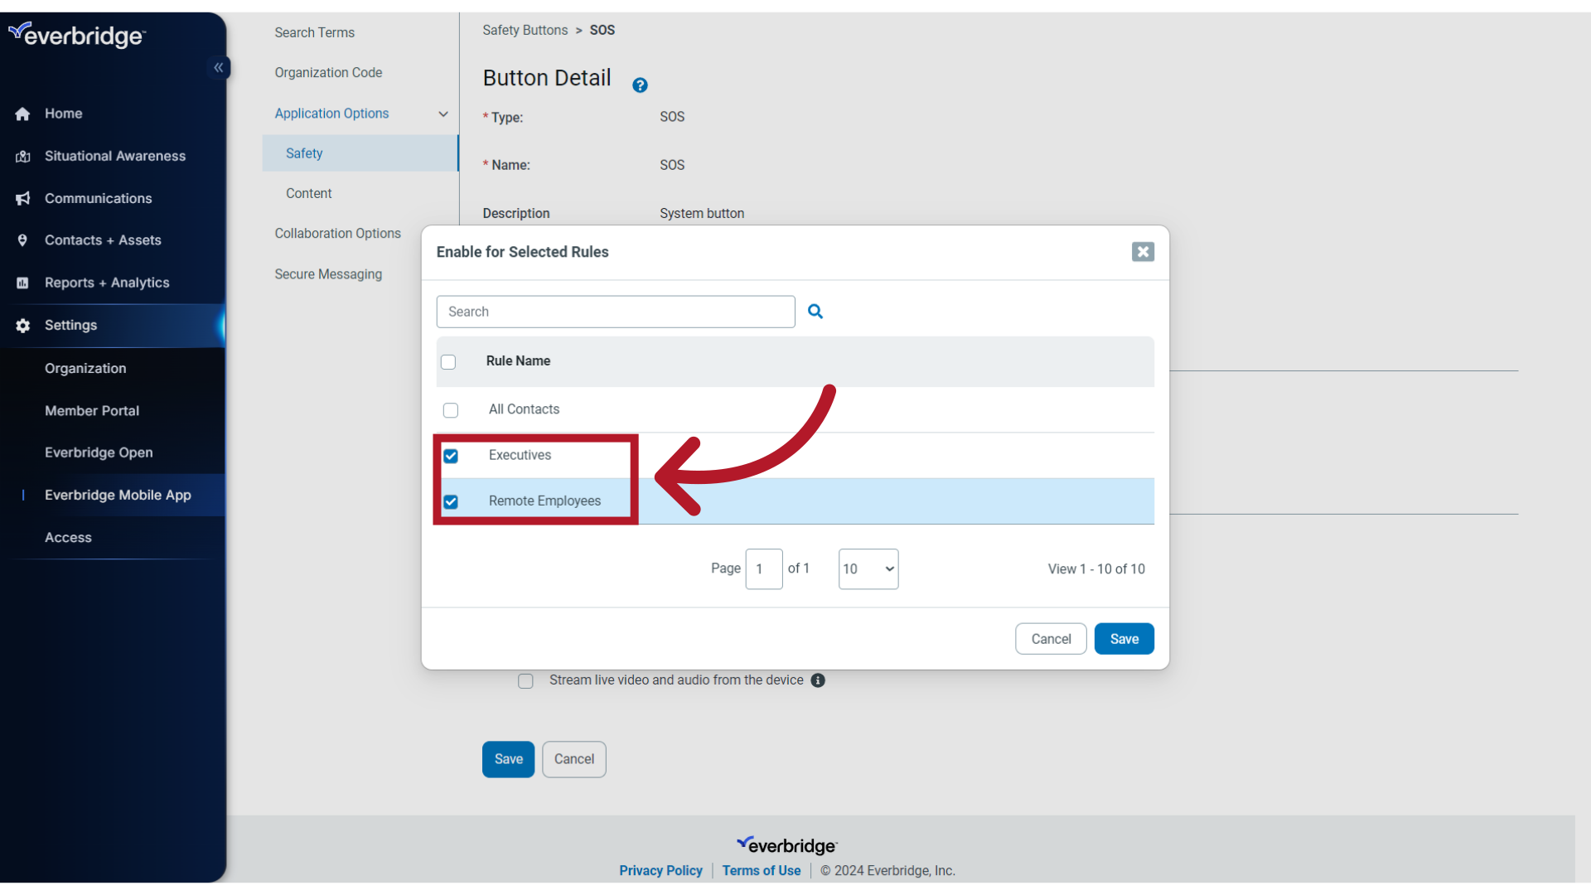1591x895 pixels.
Task: Click the page number input field
Action: pos(764,569)
